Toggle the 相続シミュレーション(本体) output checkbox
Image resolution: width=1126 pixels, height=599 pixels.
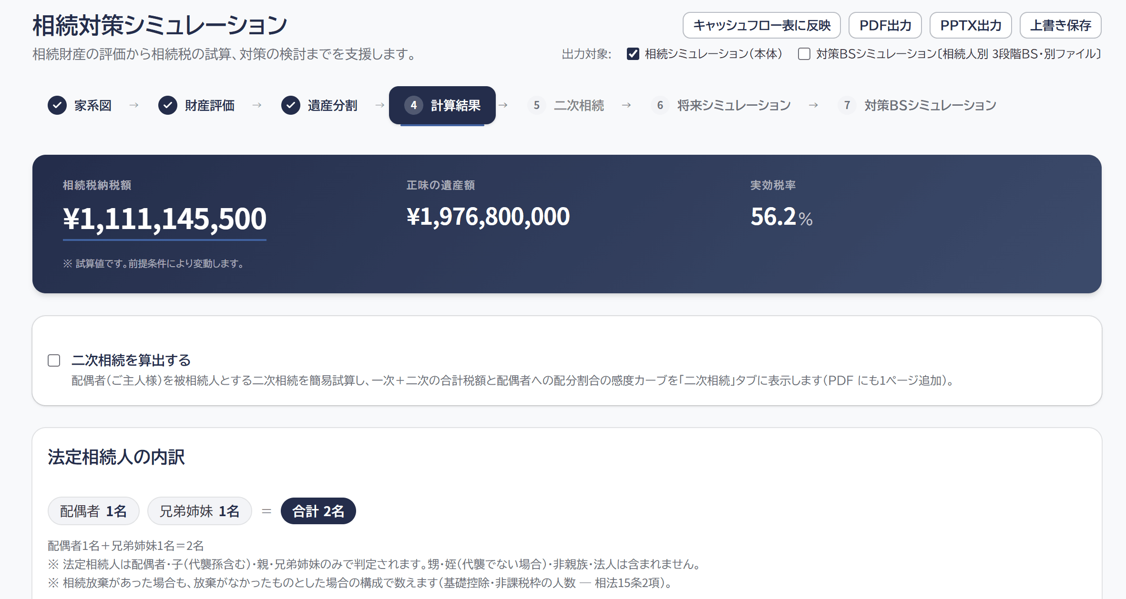(633, 54)
